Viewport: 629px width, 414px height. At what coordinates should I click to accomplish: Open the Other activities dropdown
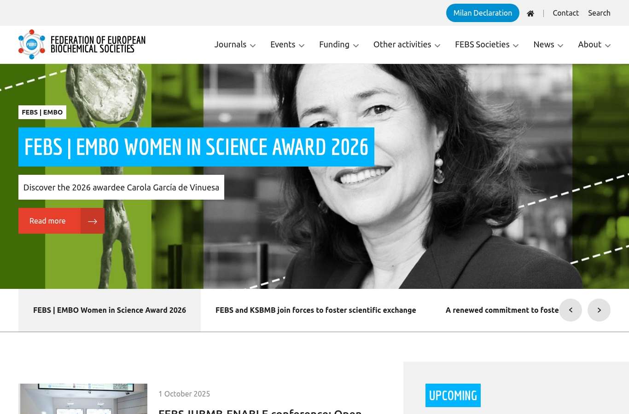[407, 45]
